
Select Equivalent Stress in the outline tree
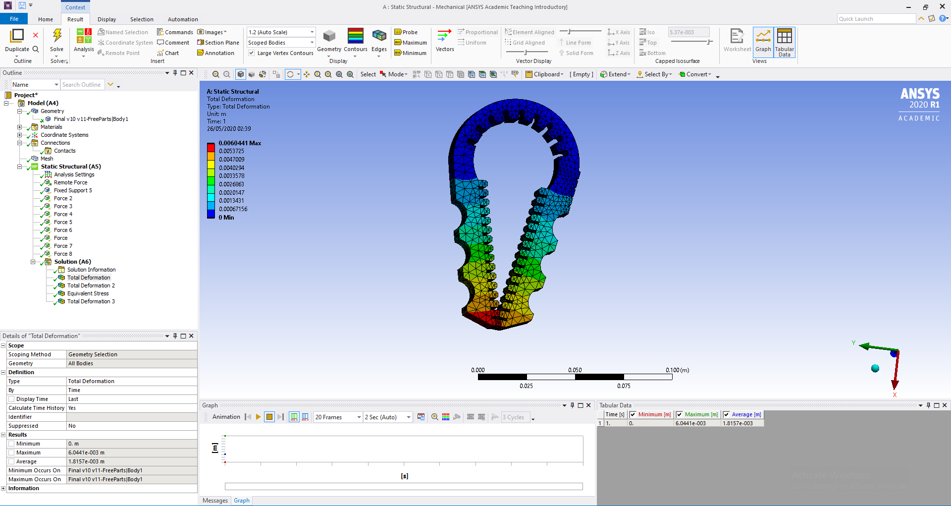pyautogui.click(x=88, y=293)
